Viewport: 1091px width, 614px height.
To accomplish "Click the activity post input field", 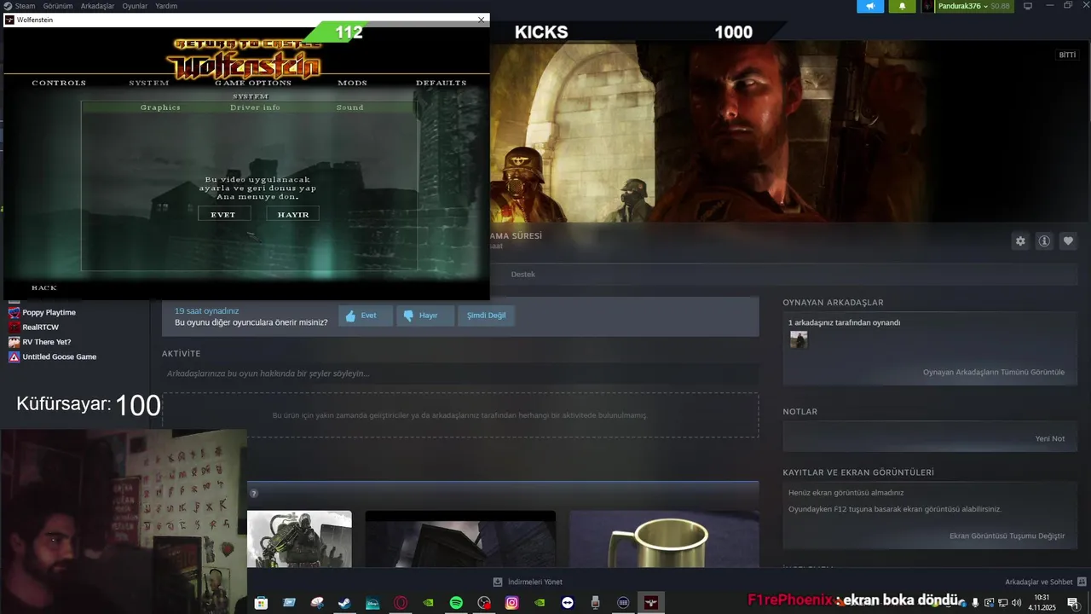I will [x=460, y=374].
